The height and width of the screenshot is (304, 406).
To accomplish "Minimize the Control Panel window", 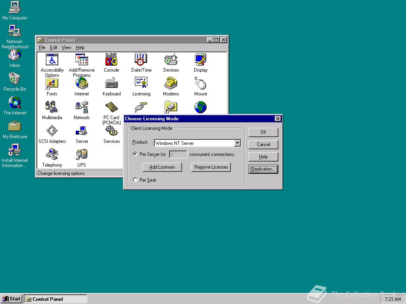I will (210, 40).
